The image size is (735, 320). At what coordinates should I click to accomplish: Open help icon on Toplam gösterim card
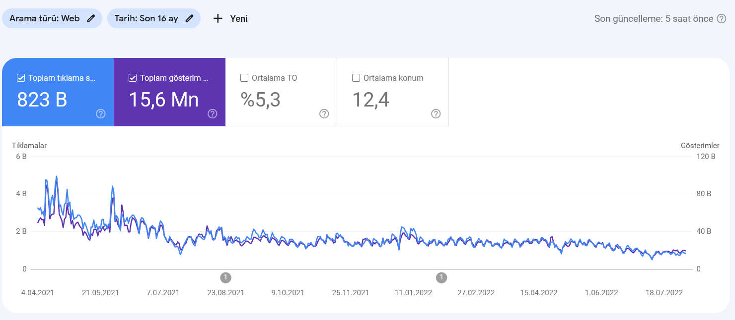[x=213, y=114]
